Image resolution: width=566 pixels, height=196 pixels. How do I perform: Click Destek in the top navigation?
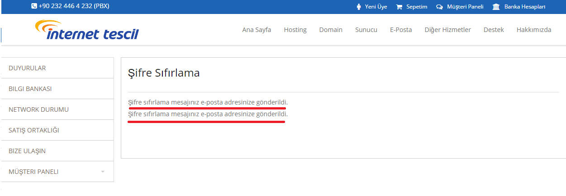tap(494, 30)
